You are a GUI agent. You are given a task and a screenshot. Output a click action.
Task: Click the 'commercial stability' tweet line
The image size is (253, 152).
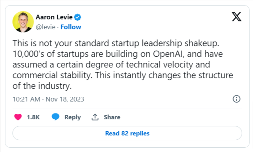tap(123, 75)
